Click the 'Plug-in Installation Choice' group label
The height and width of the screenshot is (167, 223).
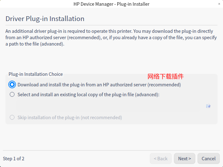pos(36,74)
